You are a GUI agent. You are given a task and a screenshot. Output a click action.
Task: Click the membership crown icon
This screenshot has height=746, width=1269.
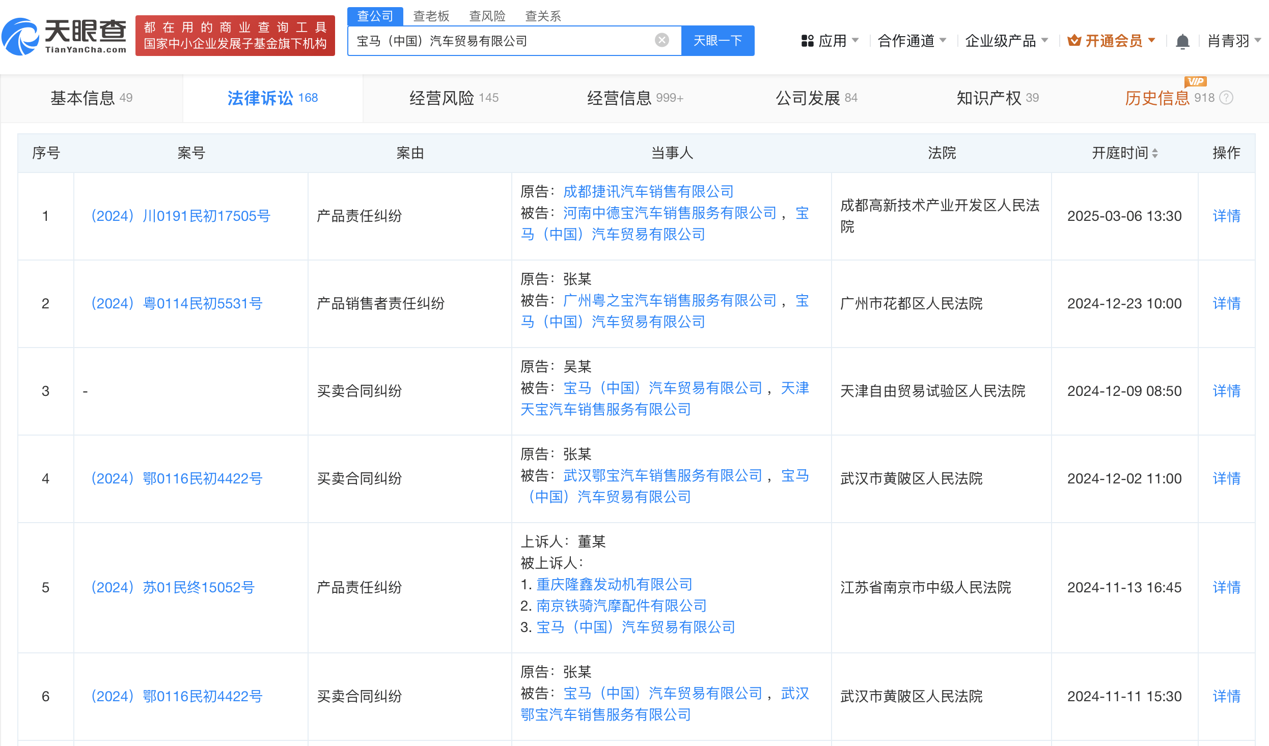click(x=1074, y=40)
